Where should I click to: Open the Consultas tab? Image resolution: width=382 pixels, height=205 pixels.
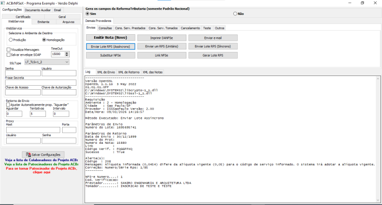click(x=105, y=28)
